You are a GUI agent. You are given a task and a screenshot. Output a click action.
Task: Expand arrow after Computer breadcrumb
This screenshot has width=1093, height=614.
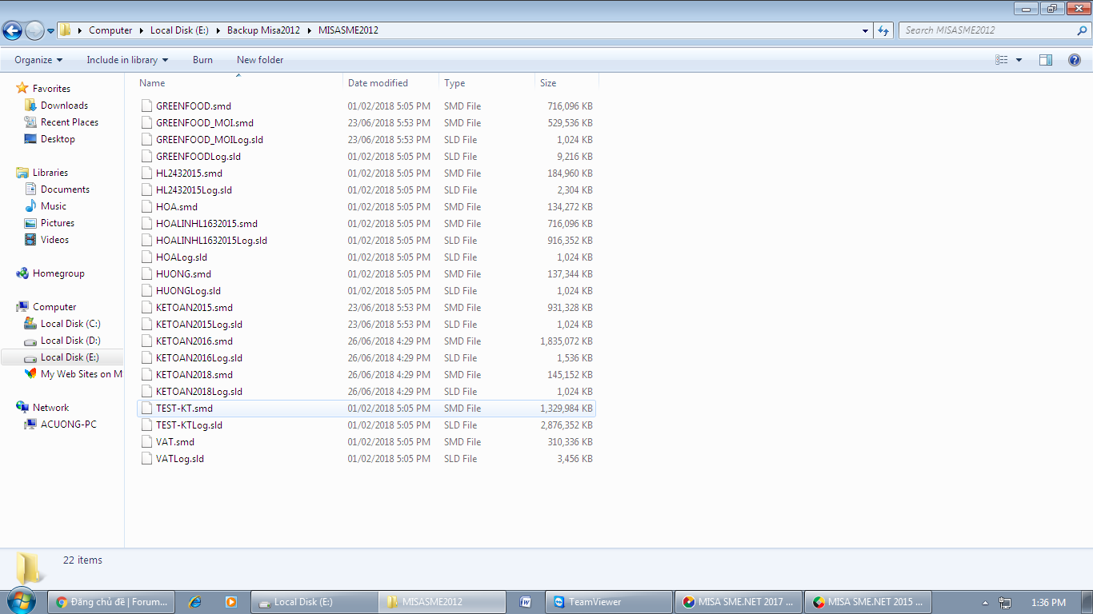coord(142,30)
